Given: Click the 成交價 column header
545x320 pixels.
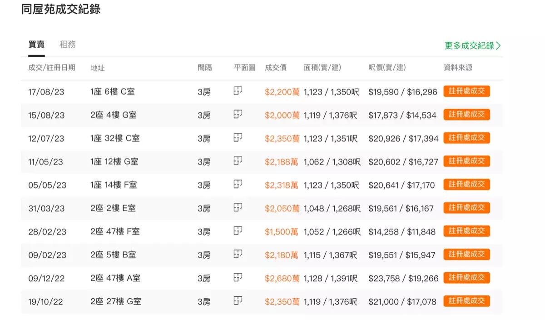Looking at the screenshot, I should (275, 68).
